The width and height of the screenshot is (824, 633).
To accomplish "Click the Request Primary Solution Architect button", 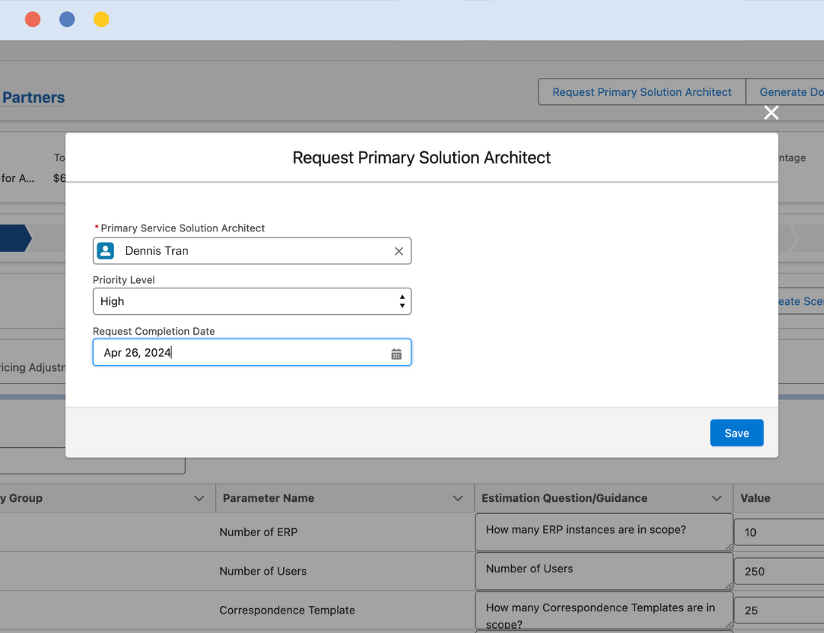I will [641, 91].
